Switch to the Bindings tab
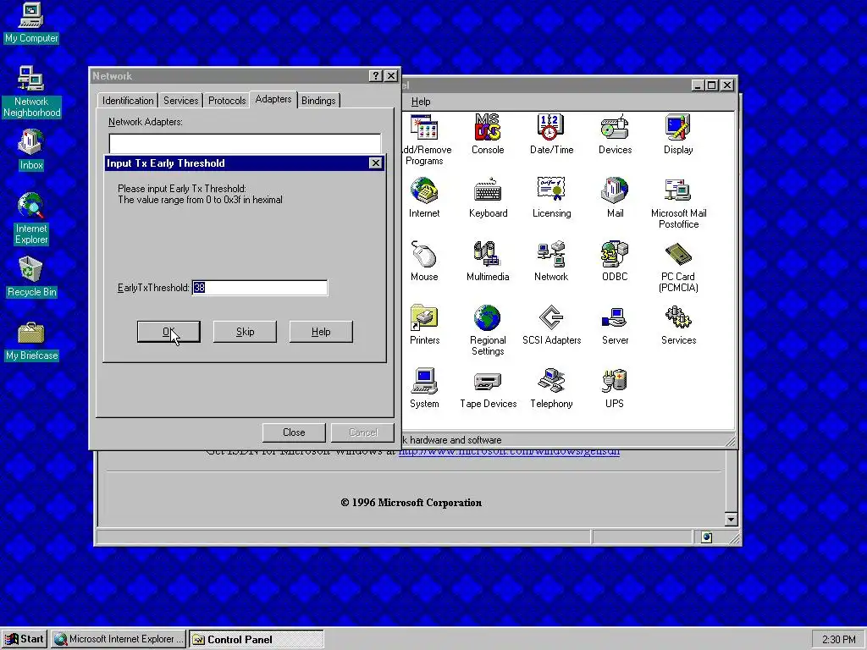Image resolution: width=867 pixels, height=650 pixels. [318, 101]
